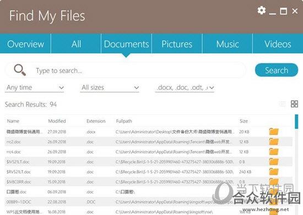
Task: Switch to the Videos tab
Action: pos(278,44)
